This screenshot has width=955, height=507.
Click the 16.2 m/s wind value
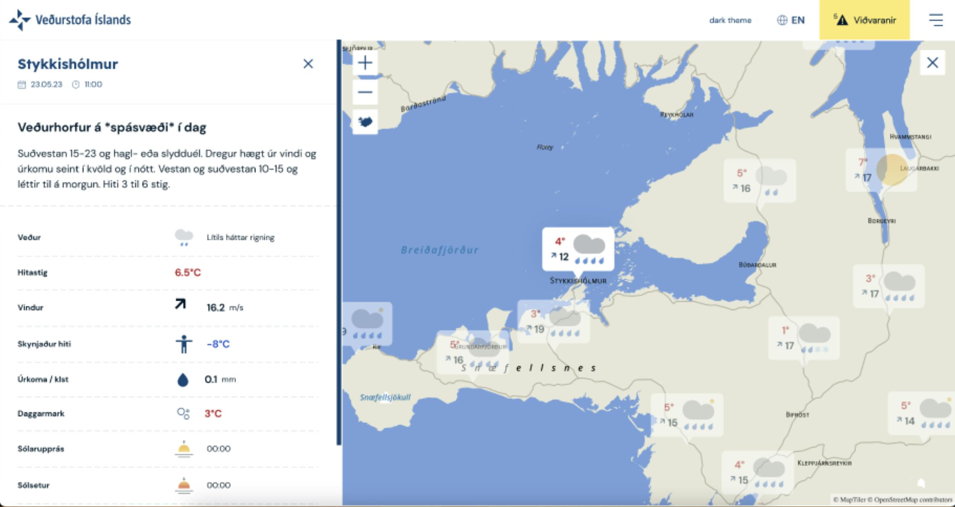tap(225, 308)
